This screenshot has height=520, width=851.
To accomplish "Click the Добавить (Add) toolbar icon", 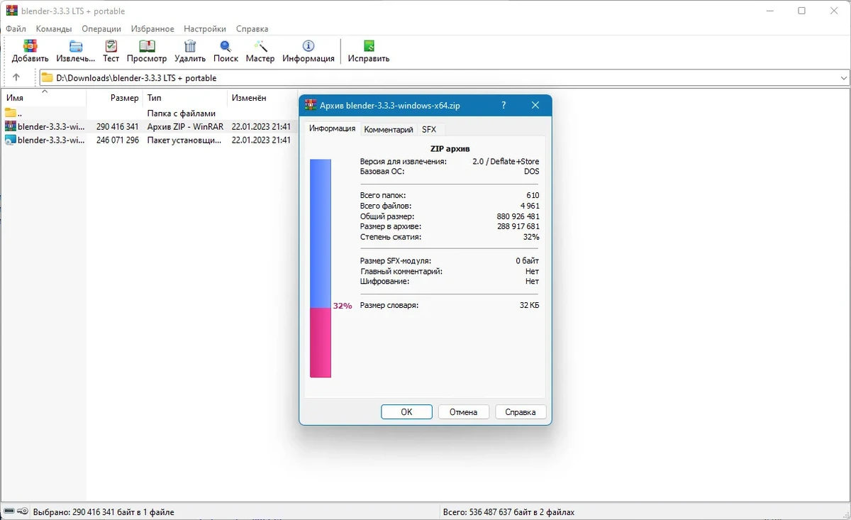I will (30, 47).
